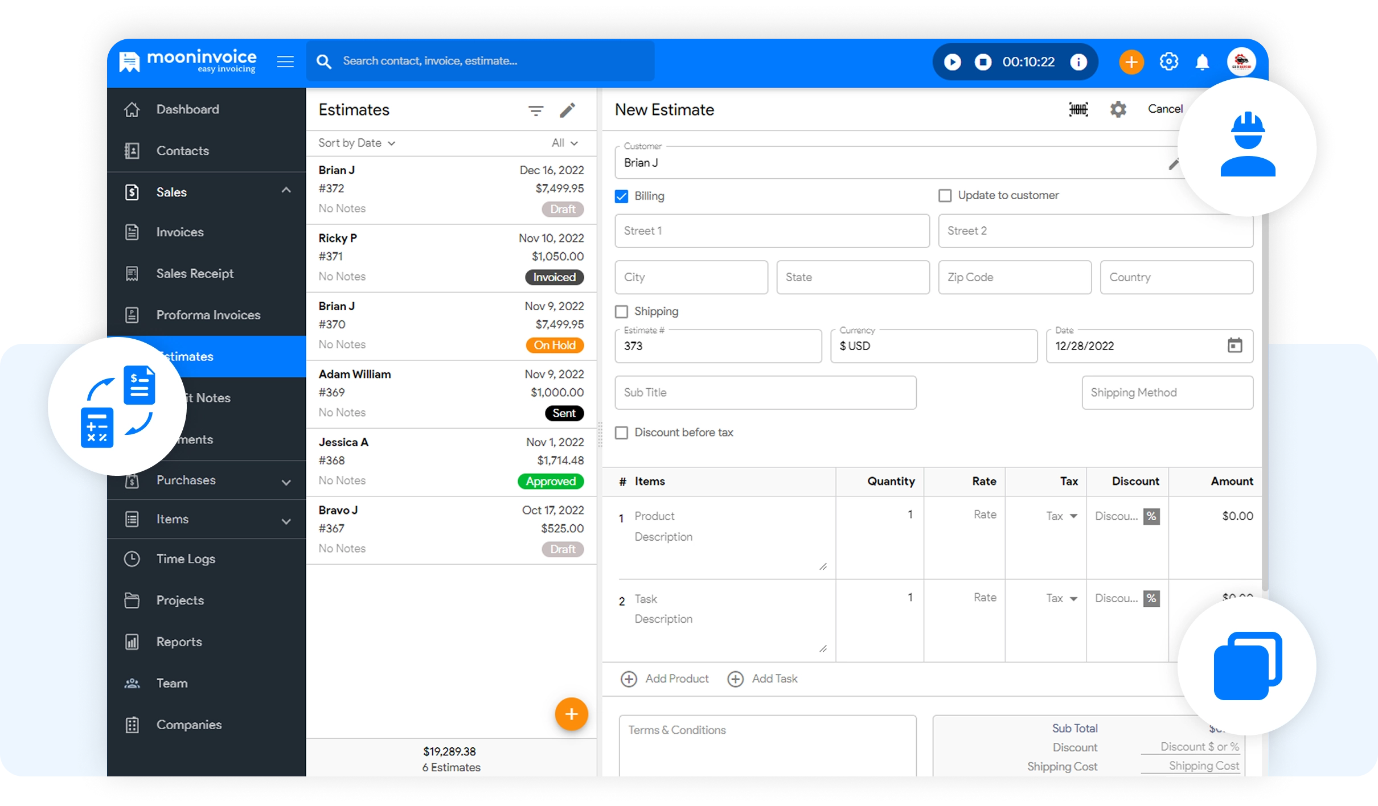Toggle the hamburger menu icon
Viewport: 1378px width, 806px height.
285,61
